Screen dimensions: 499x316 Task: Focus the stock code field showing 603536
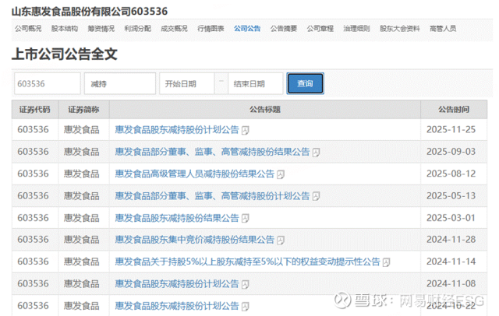[x=48, y=83]
